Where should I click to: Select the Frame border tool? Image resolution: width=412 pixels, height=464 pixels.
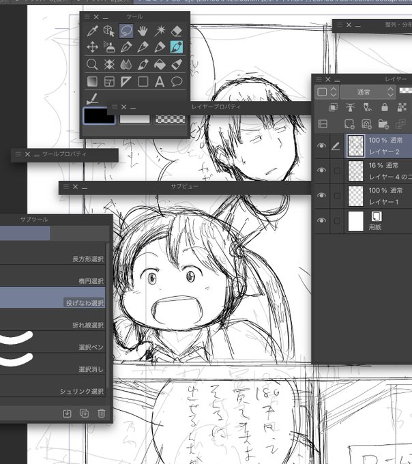(109, 81)
